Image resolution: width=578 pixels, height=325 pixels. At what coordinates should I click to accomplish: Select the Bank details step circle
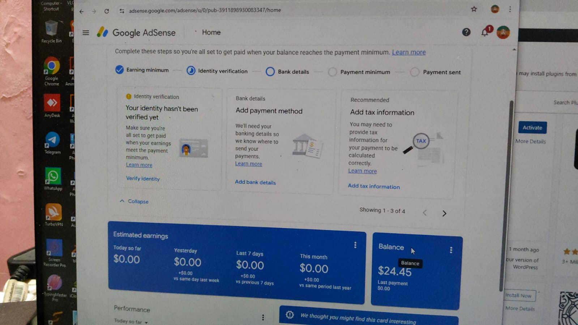tap(270, 72)
